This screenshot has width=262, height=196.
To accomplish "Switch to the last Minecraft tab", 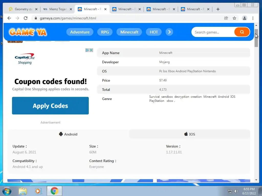I will (195, 9).
